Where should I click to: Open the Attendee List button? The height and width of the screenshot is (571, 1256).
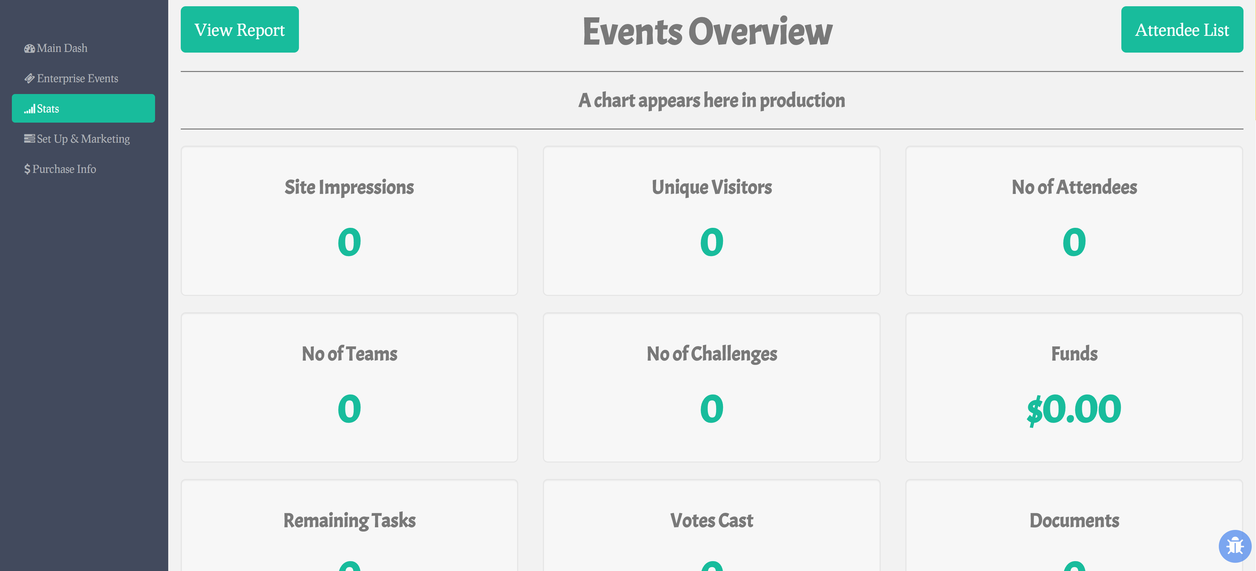point(1182,30)
